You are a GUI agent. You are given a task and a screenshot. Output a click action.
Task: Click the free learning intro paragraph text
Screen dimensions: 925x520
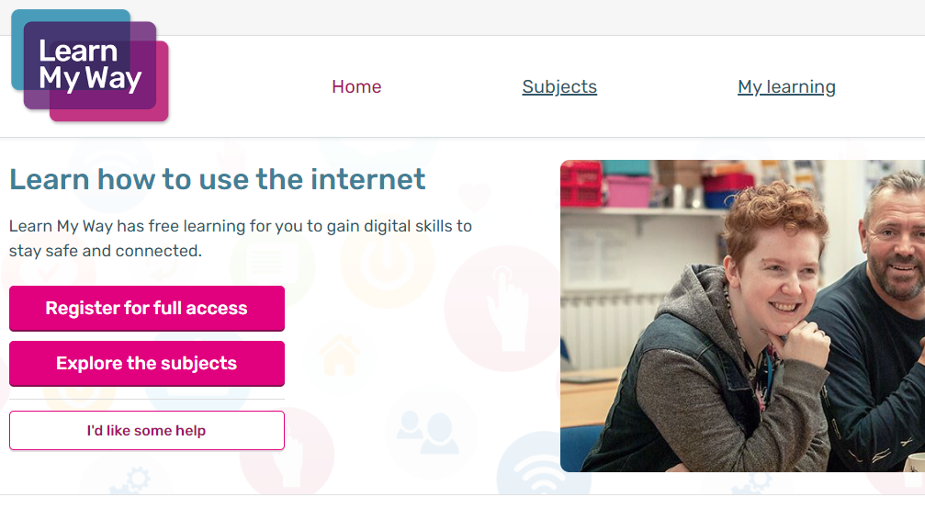pyautogui.click(x=241, y=239)
